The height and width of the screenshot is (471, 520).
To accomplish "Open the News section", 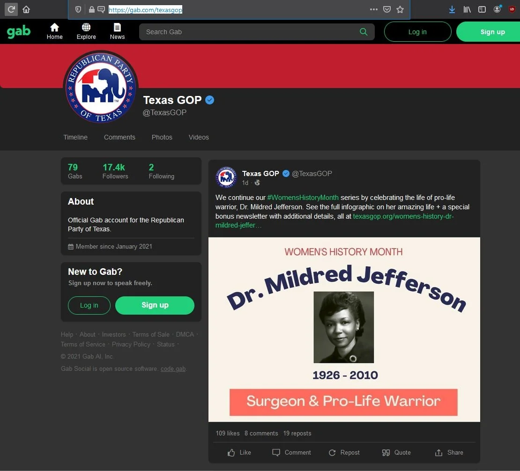I will coord(118,31).
